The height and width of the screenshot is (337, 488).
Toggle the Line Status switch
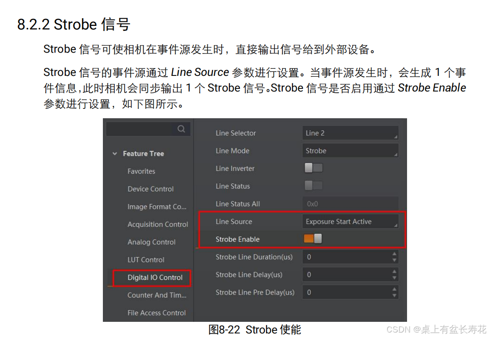(314, 186)
